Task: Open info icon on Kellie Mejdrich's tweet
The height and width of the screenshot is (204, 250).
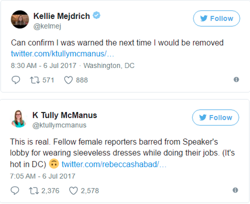Action: click(x=236, y=80)
